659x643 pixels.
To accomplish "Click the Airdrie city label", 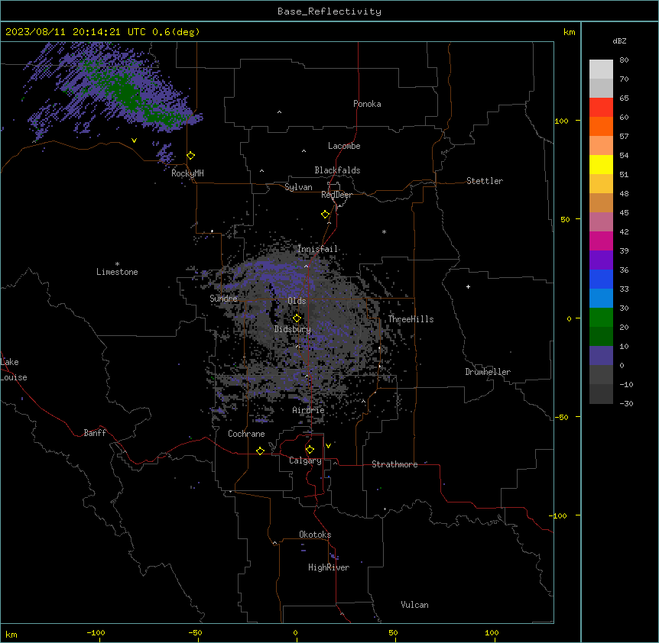I will (308, 410).
